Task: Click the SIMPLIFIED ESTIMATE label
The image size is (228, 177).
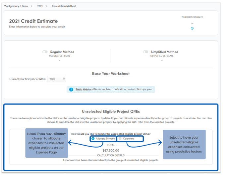Action: [162, 56]
